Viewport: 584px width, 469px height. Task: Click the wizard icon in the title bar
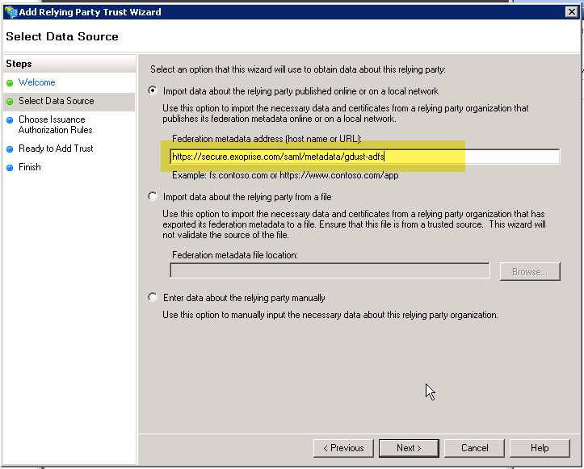pos(11,12)
